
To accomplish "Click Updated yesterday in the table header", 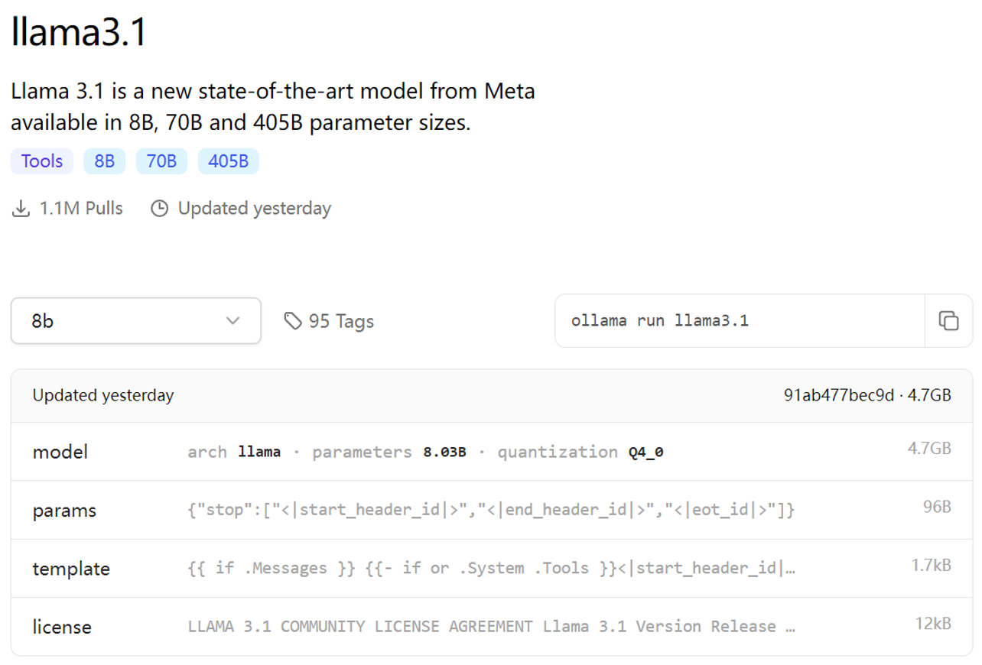I will click(x=103, y=395).
